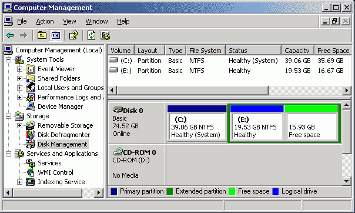Select Services in the tree
355x213 pixels.
pyautogui.click(x=49, y=163)
